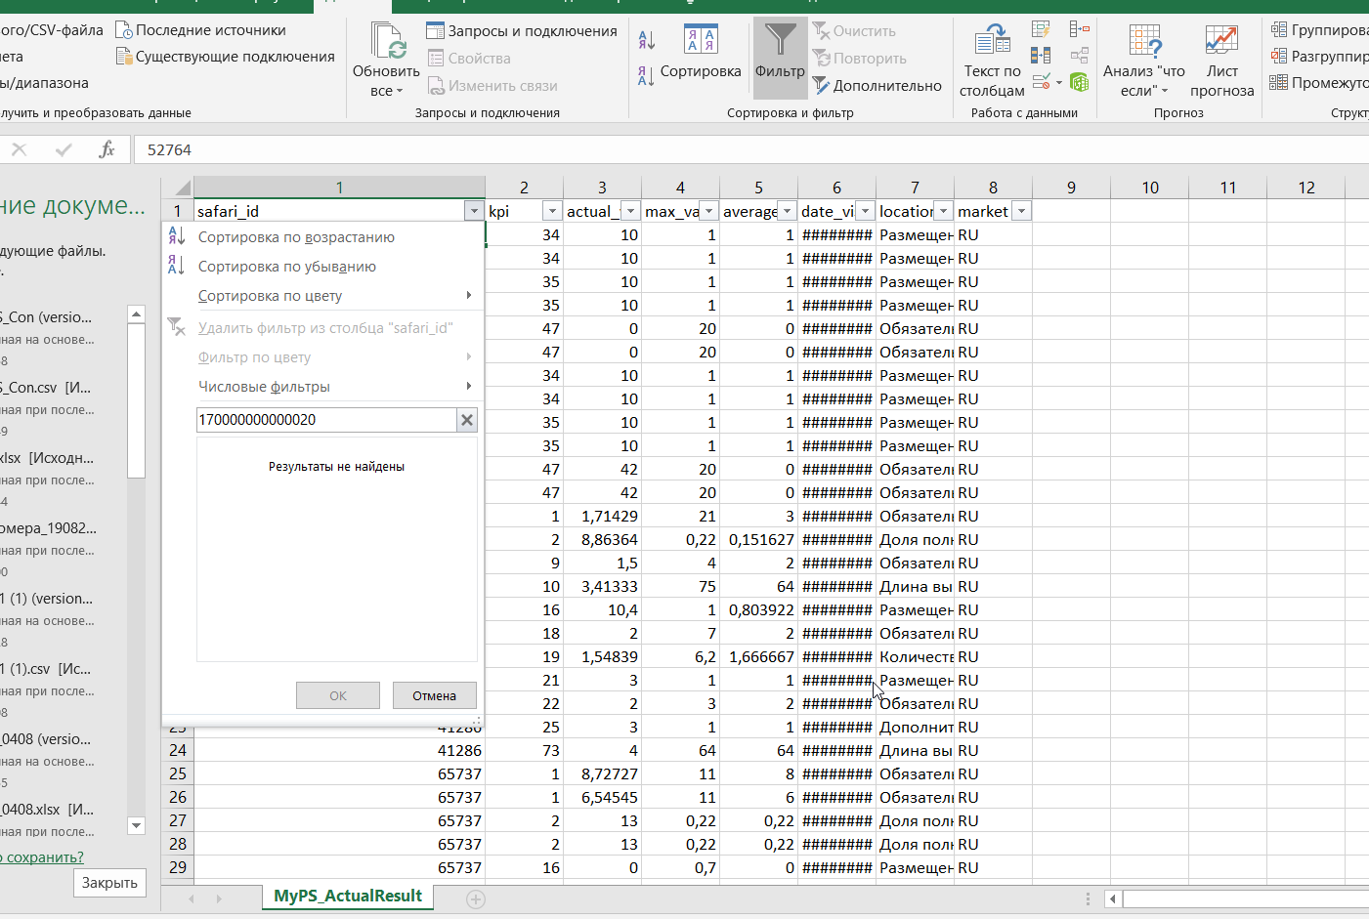Open the max_va column filter dropdown
The height and width of the screenshot is (919, 1369).
tap(708, 211)
